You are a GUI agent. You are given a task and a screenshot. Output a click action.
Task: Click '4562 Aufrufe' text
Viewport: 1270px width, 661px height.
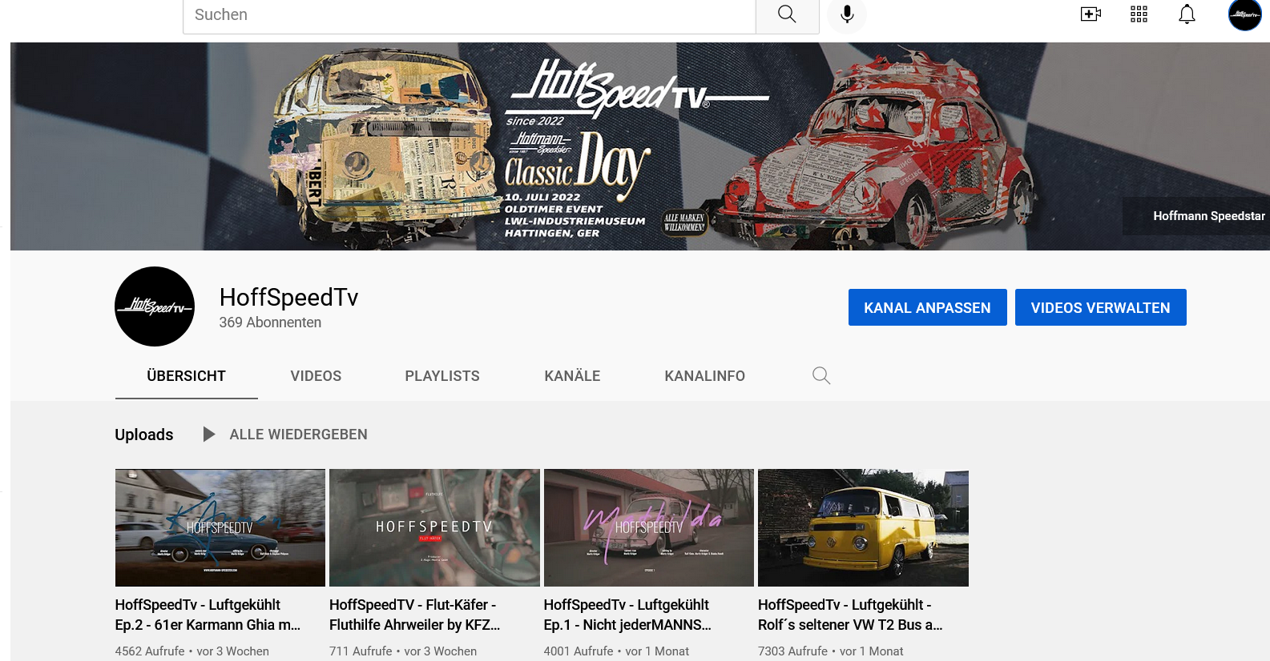pyautogui.click(x=150, y=651)
